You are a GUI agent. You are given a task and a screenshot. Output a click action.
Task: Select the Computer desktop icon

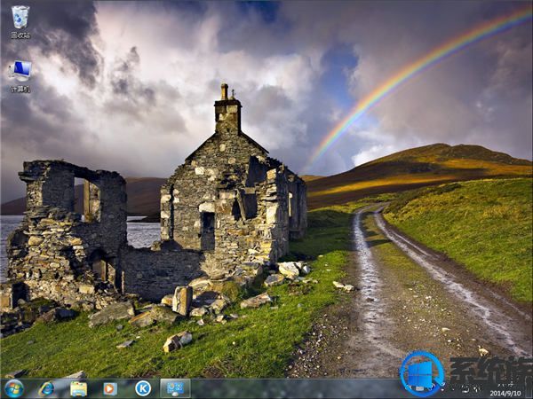pyautogui.click(x=20, y=76)
